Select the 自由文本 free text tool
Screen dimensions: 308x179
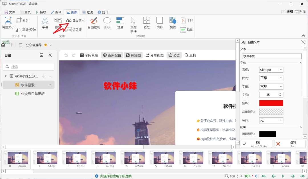[75, 21]
